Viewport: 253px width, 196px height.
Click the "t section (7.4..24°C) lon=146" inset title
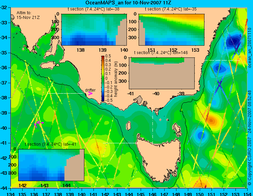point(161,53)
